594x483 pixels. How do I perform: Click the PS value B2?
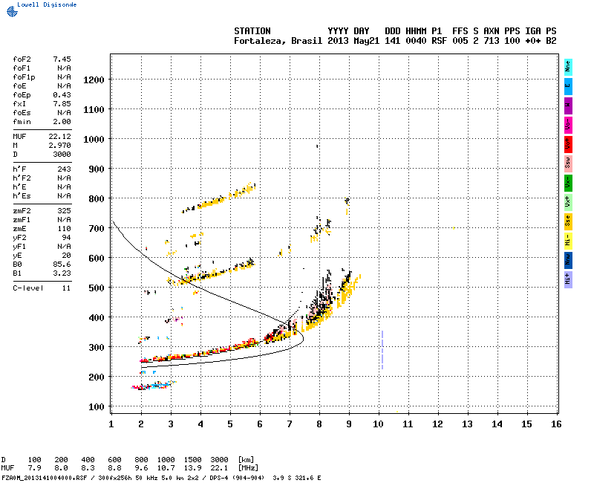click(551, 41)
